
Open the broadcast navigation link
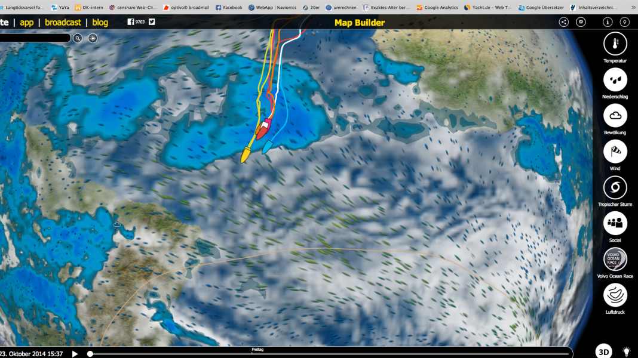(x=63, y=22)
